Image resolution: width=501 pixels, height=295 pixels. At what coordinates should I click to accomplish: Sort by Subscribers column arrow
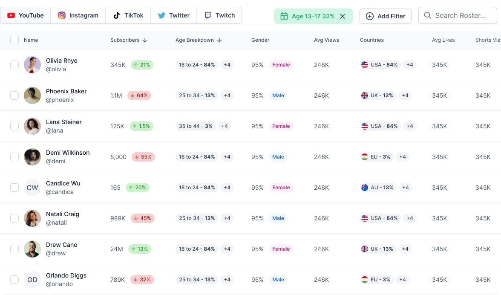click(145, 40)
